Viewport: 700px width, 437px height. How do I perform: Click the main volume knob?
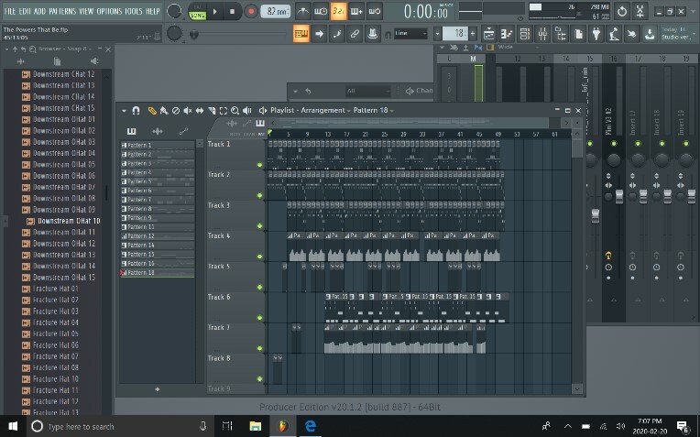(174, 11)
